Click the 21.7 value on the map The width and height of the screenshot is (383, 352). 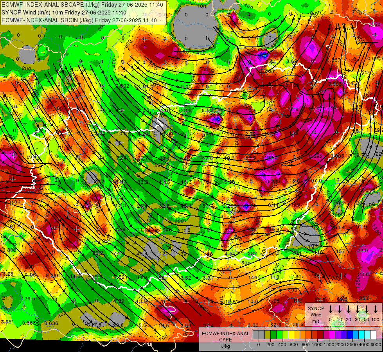[x=7, y=298]
